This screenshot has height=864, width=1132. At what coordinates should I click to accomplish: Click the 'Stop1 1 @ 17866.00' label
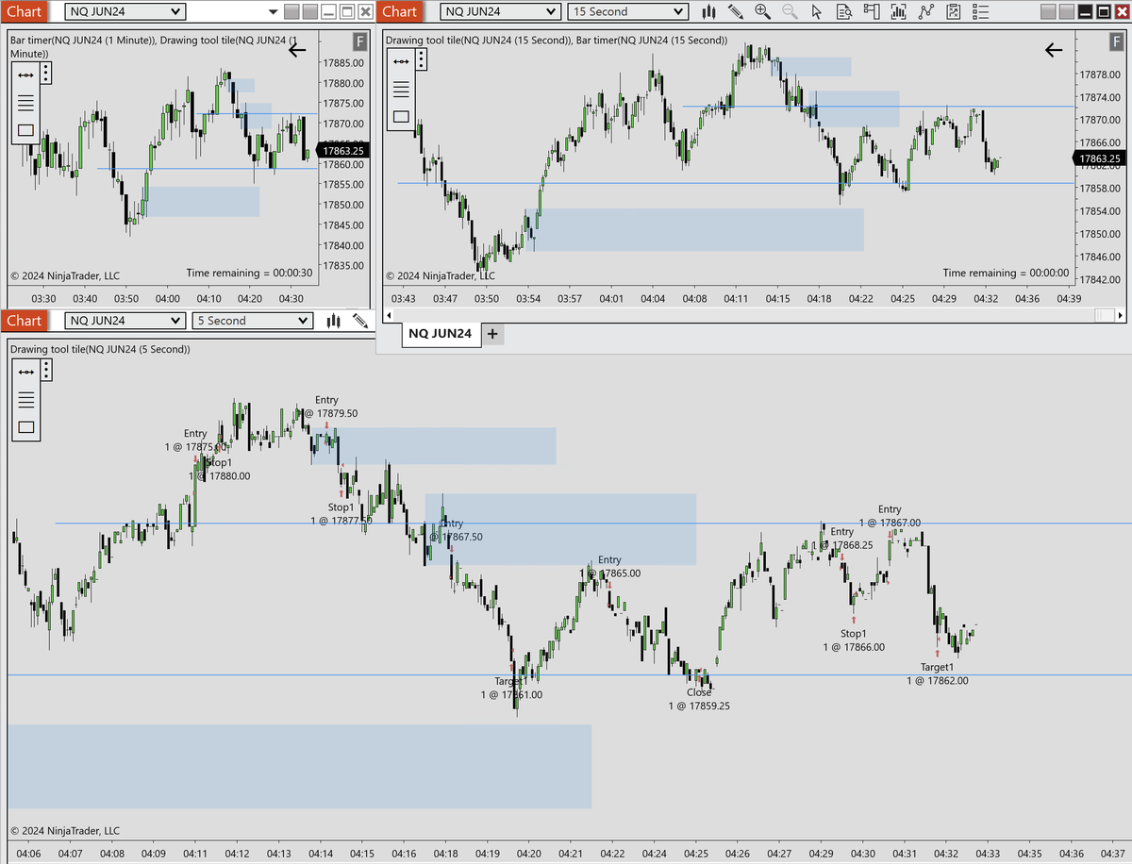[x=854, y=640]
